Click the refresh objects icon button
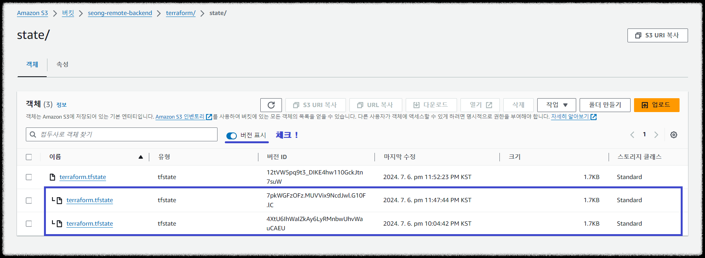The image size is (705, 258). pos(271,105)
